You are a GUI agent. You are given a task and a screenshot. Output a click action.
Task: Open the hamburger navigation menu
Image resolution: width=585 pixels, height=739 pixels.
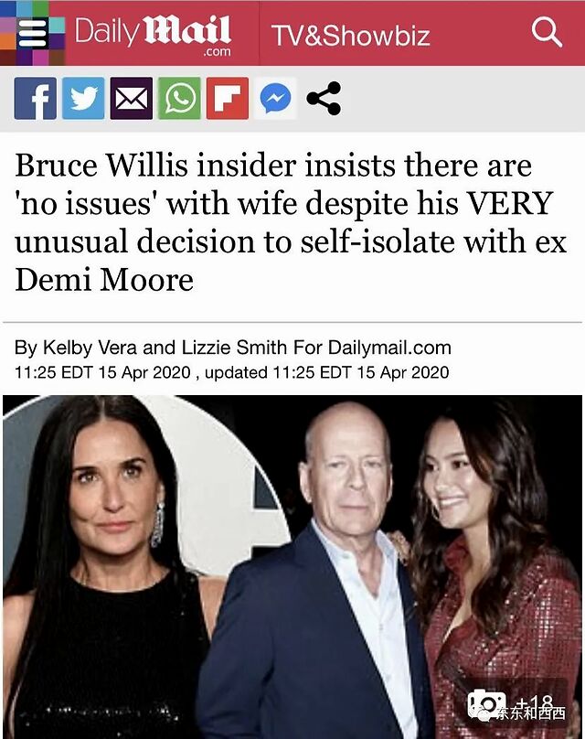(33, 34)
